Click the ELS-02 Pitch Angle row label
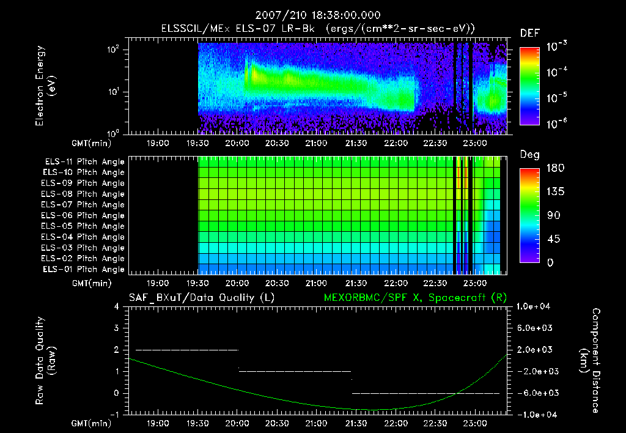This screenshot has width=626, height=433. (83, 259)
